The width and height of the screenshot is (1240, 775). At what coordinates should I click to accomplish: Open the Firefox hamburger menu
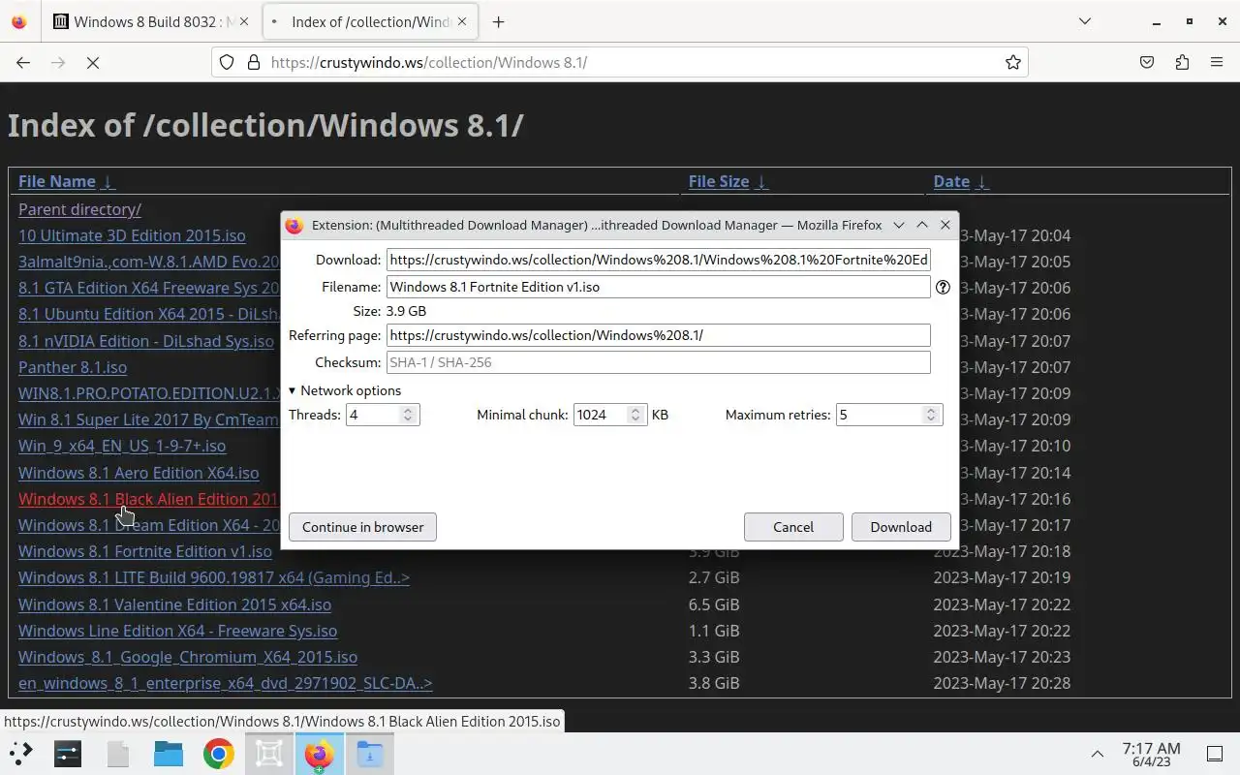[1217, 62]
